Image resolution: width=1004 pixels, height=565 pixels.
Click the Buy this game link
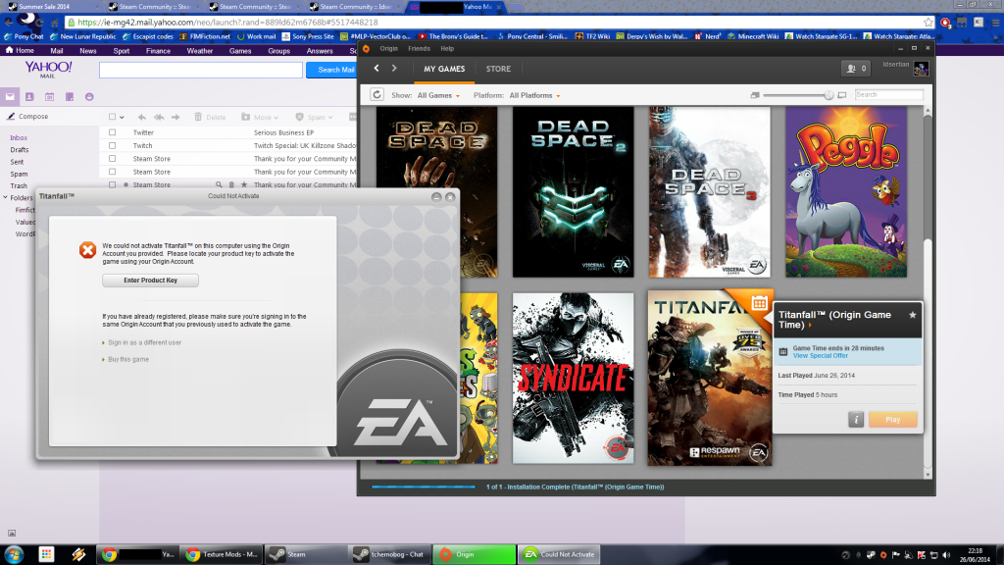point(128,359)
